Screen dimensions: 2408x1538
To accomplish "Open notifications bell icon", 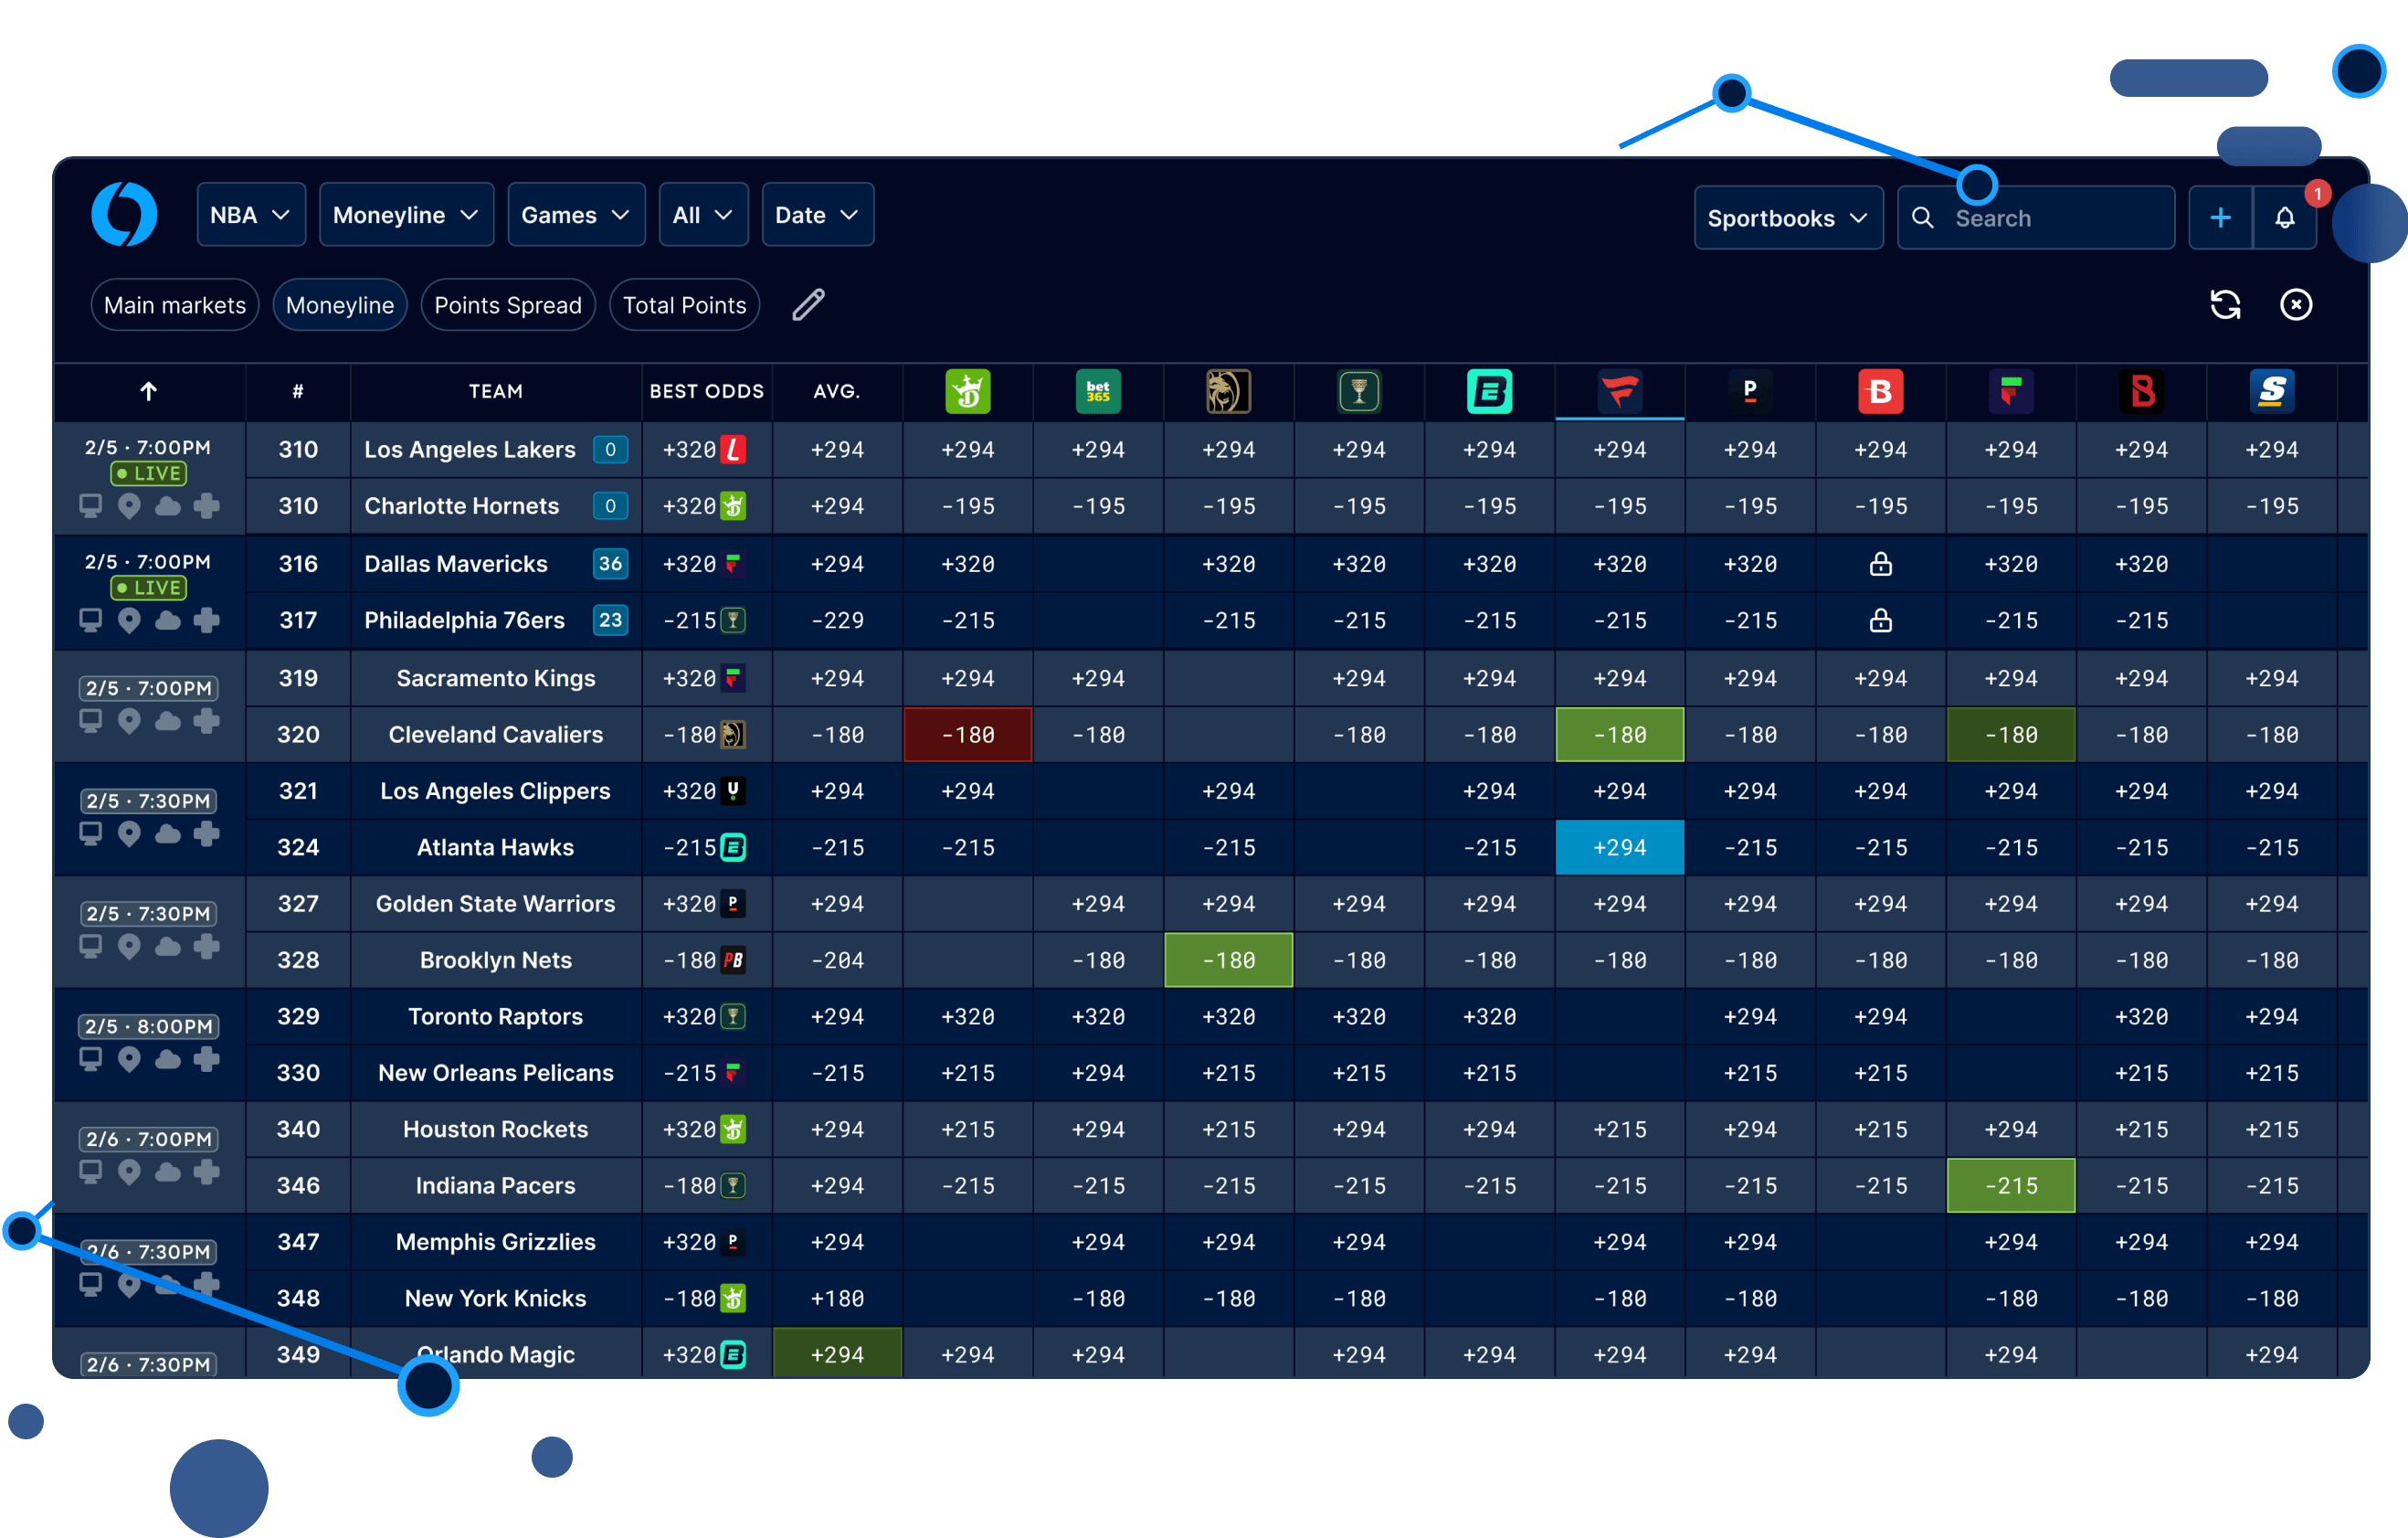I will 2285,217.
